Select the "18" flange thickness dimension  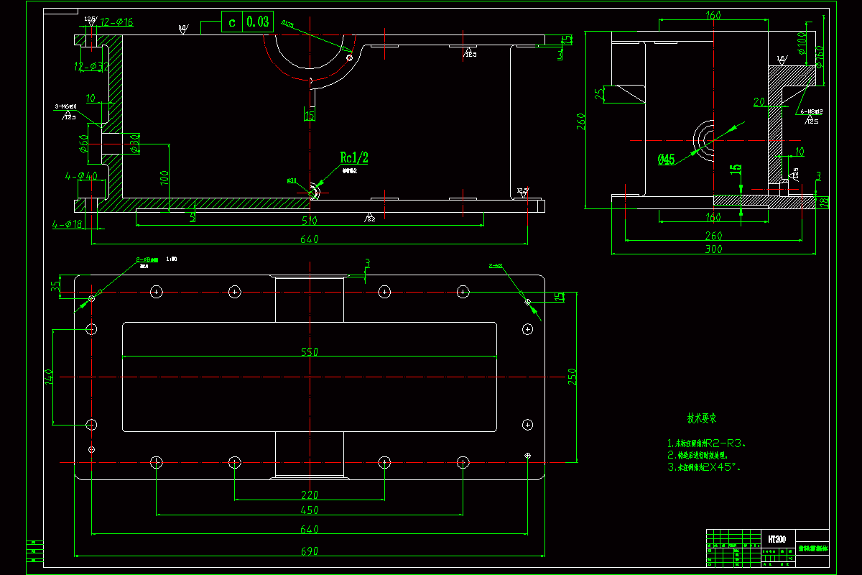coord(825,203)
